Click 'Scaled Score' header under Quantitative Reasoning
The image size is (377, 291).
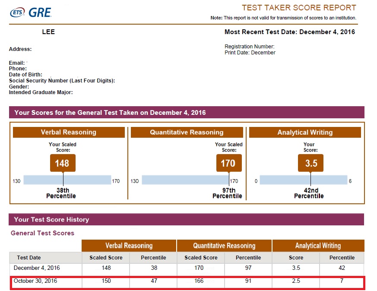click(x=201, y=258)
